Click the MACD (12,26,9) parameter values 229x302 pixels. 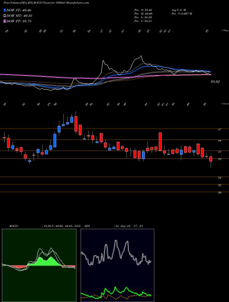click(62, 226)
